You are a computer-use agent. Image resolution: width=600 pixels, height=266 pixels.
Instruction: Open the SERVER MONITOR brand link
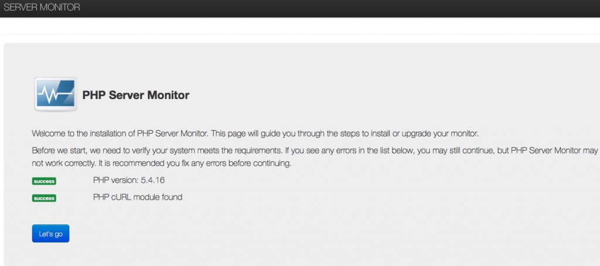point(42,8)
